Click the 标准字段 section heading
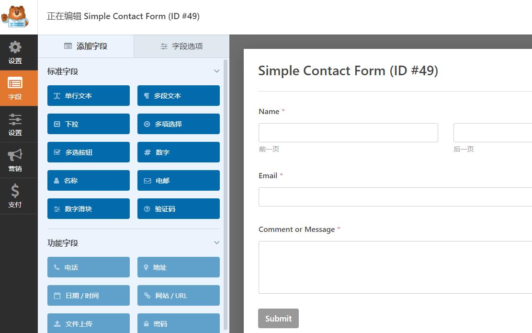The image size is (532, 333). pyautogui.click(x=63, y=71)
